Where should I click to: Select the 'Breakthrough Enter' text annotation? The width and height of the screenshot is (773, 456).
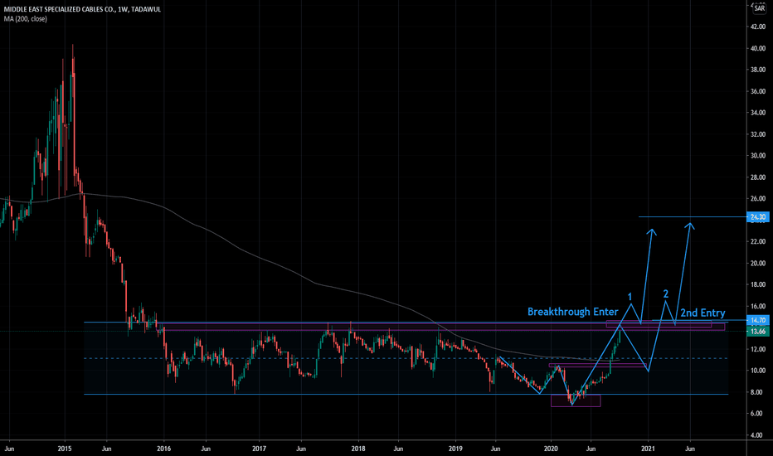(572, 312)
